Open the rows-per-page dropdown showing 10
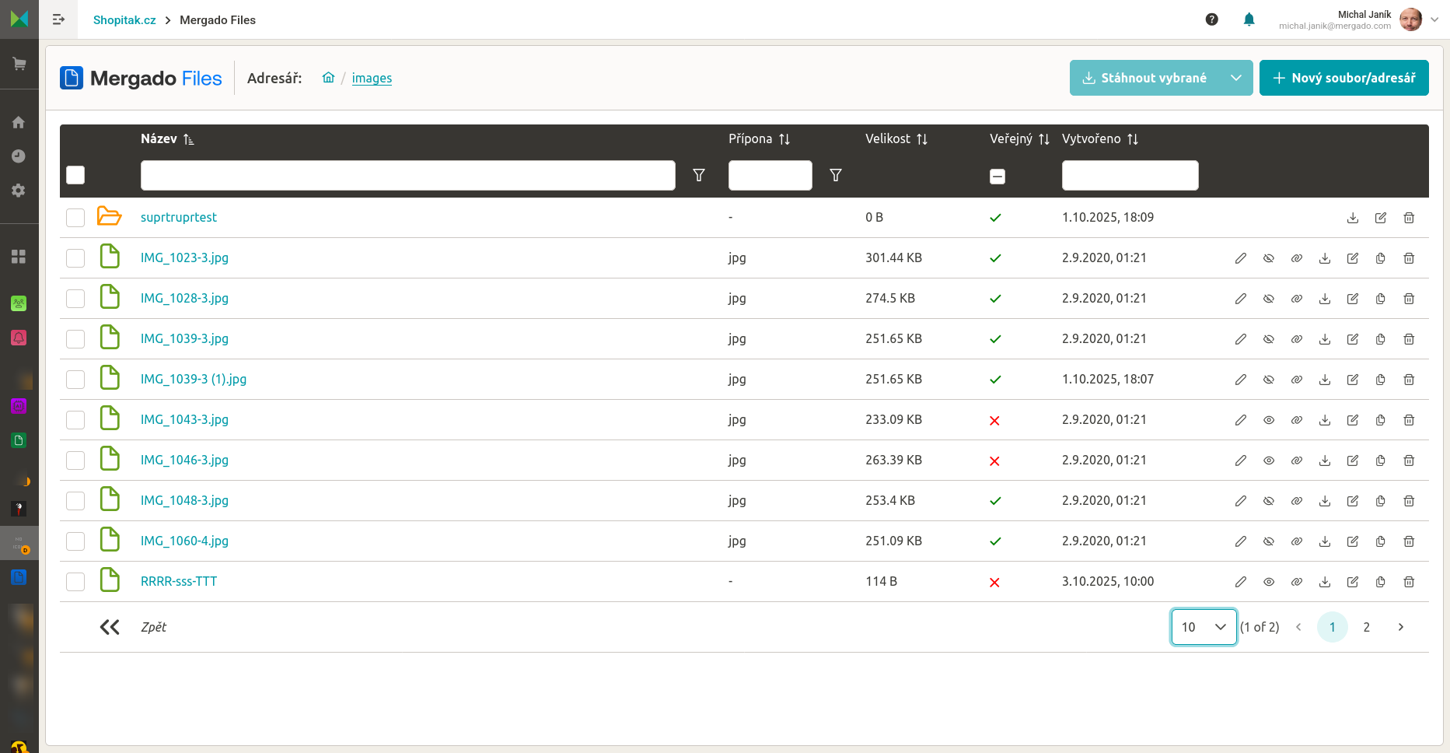1450x753 pixels. click(1203, 627)
